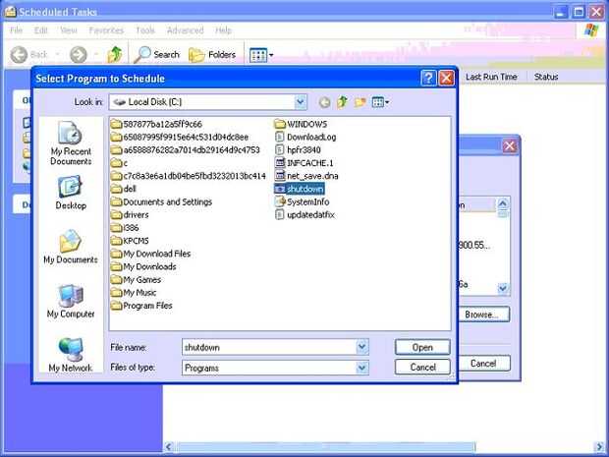Click Cancel in Select Program dialog
Screen dimensions: 609x457
click(422, 367)
